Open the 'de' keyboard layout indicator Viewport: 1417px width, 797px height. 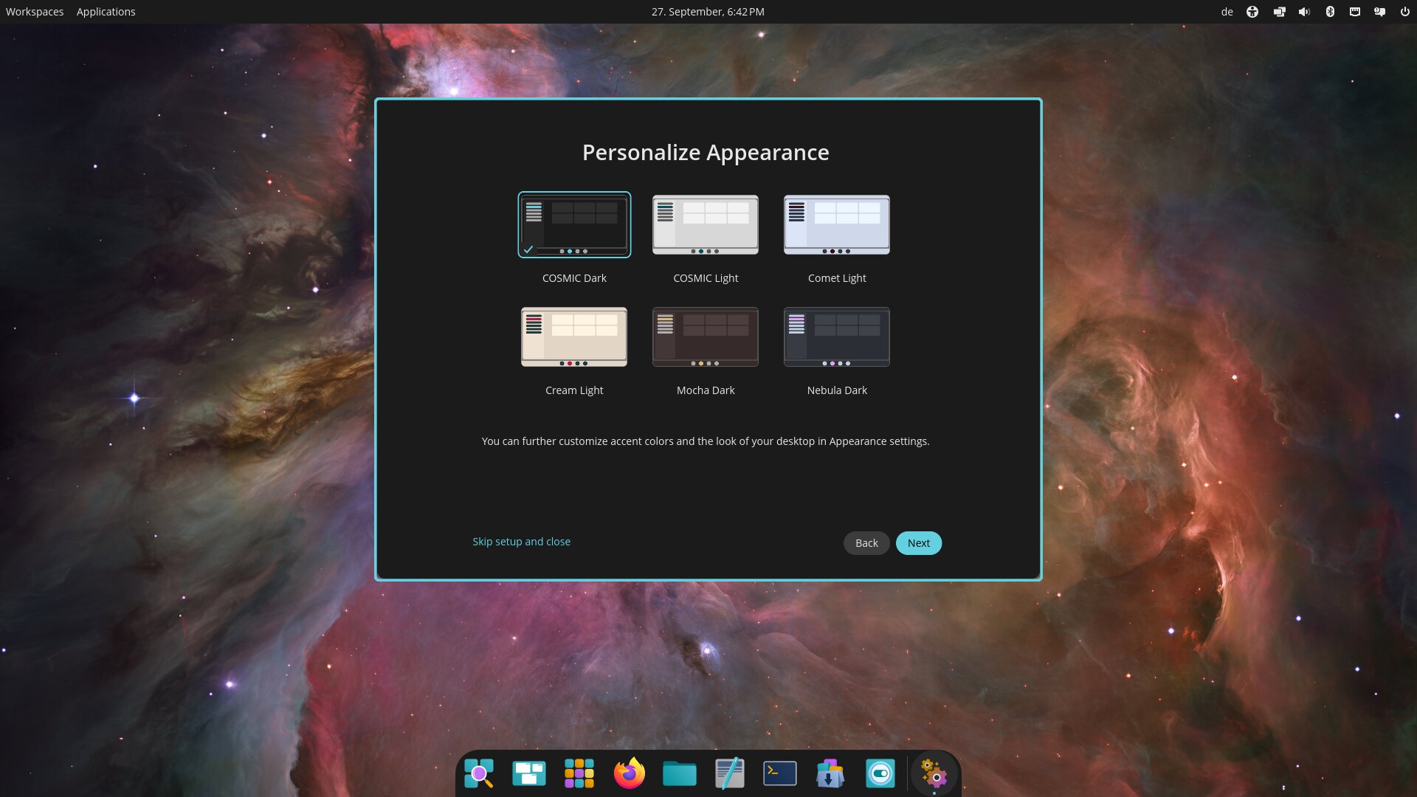pyautogui.click(x=1227, y=12)
